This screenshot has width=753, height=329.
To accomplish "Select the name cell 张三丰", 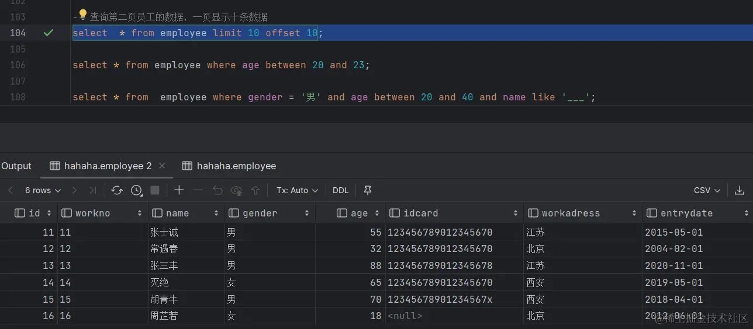I will (164, 265).
